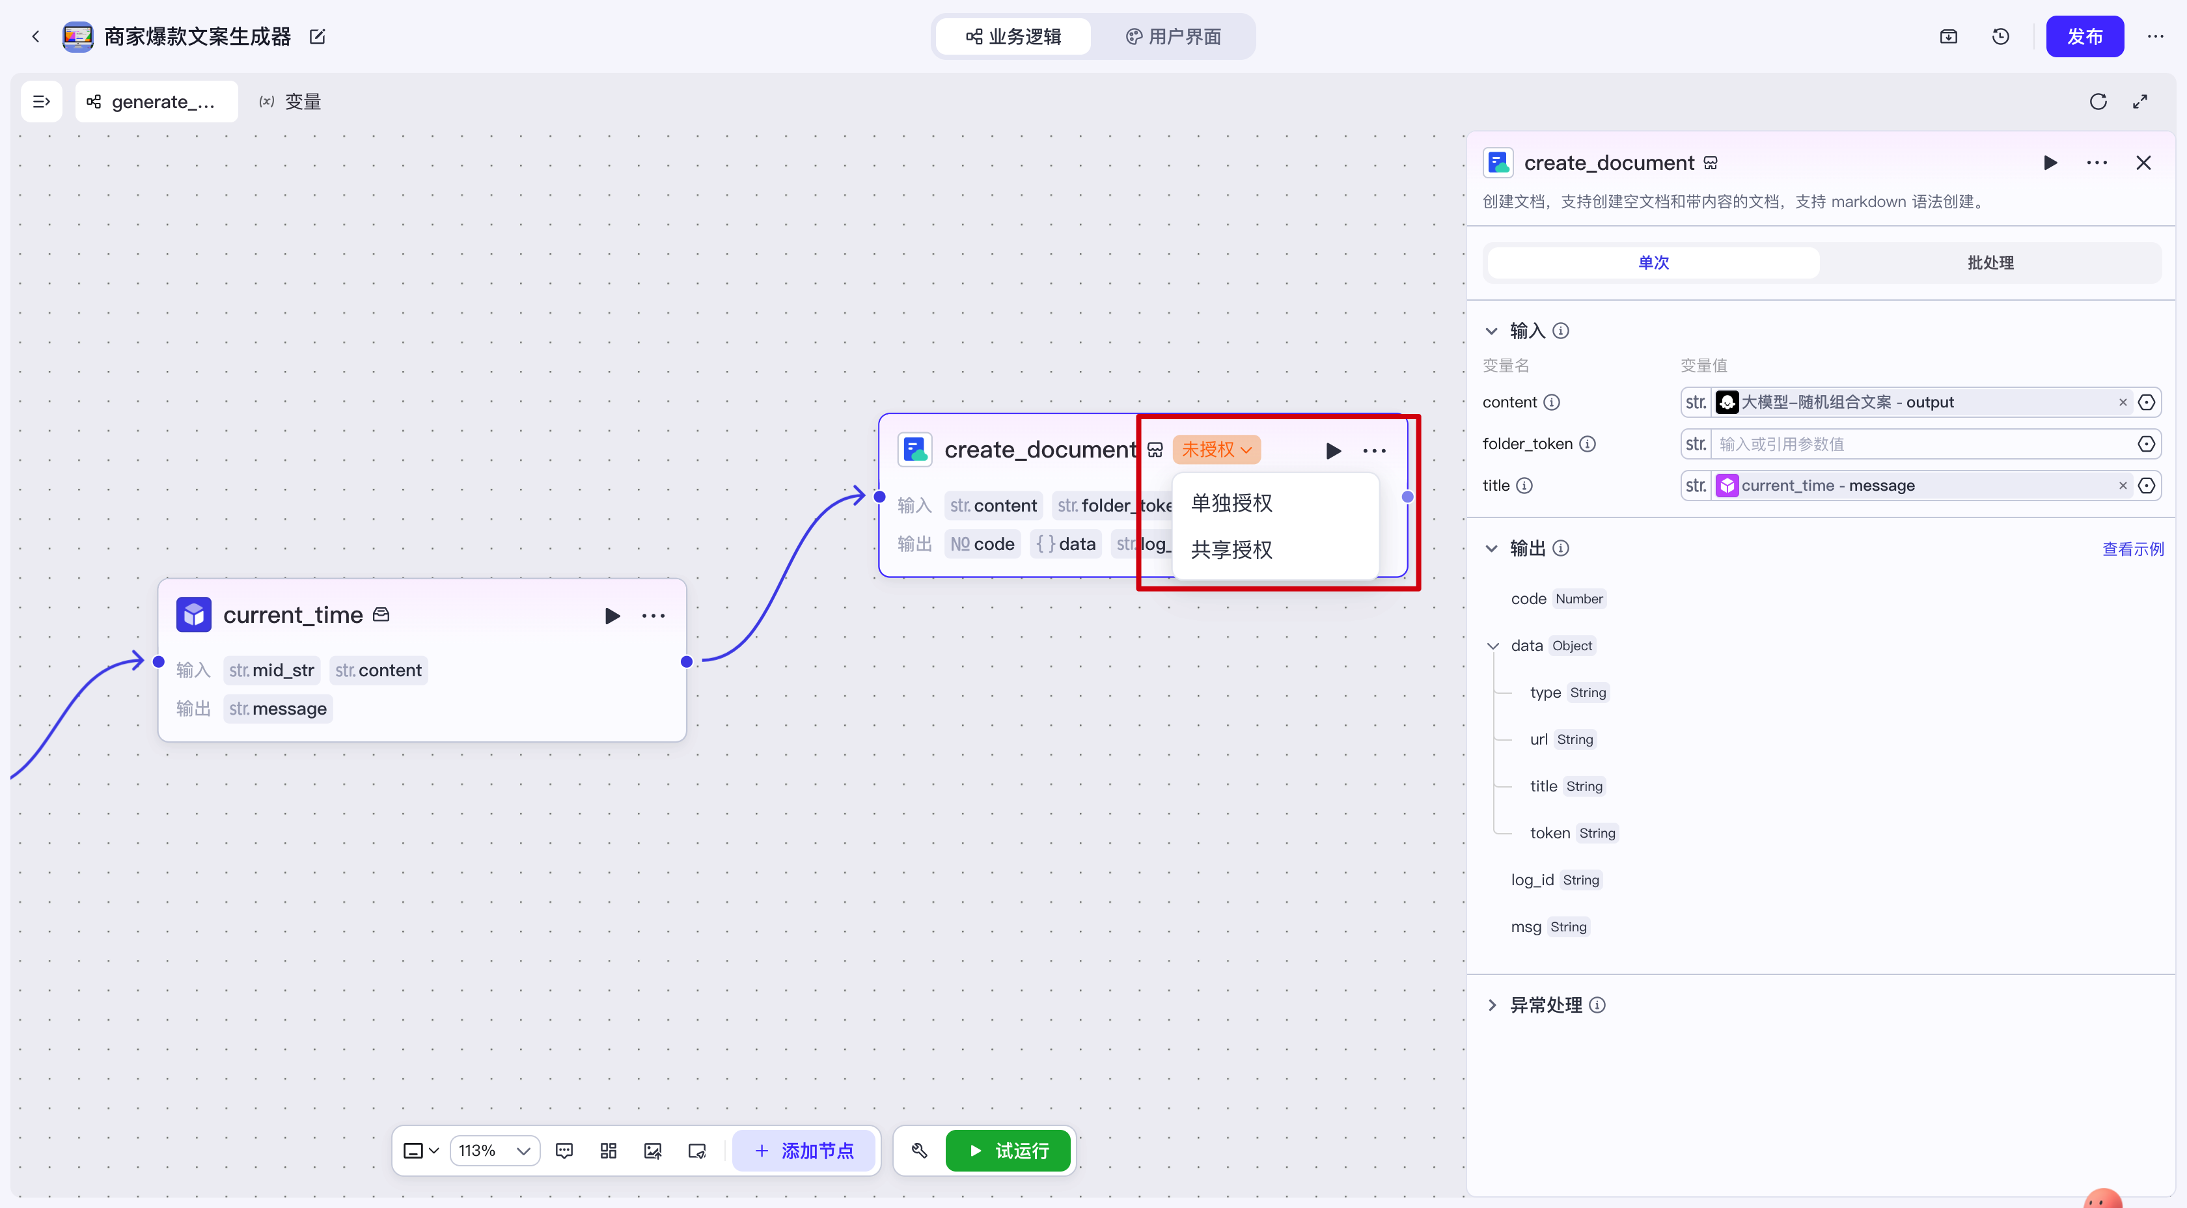The image size is (2187, 1208).
Task: Switch to 批处理 batch mode
Action: coord(1990,262)
